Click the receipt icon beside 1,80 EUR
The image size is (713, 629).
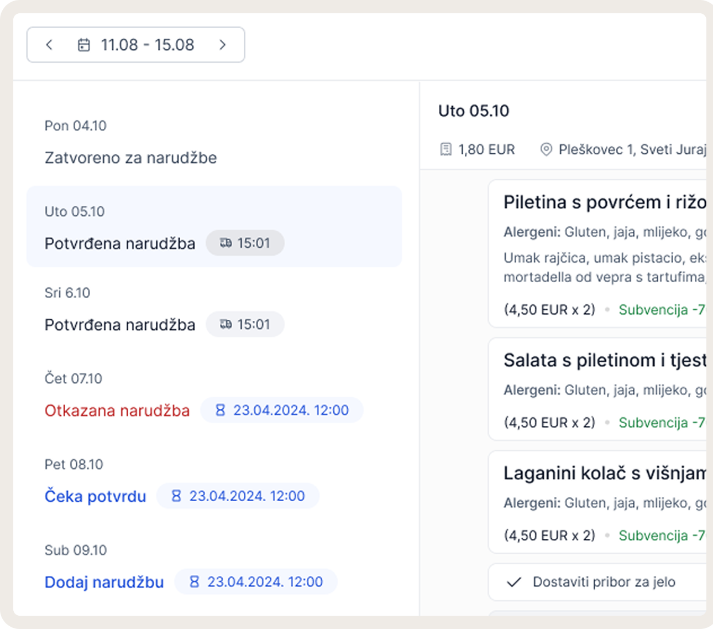(x=445, y=149)
